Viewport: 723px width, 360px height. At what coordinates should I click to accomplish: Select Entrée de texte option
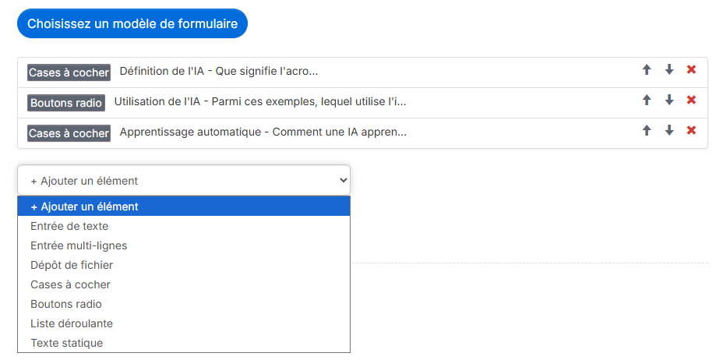[184, 226]
